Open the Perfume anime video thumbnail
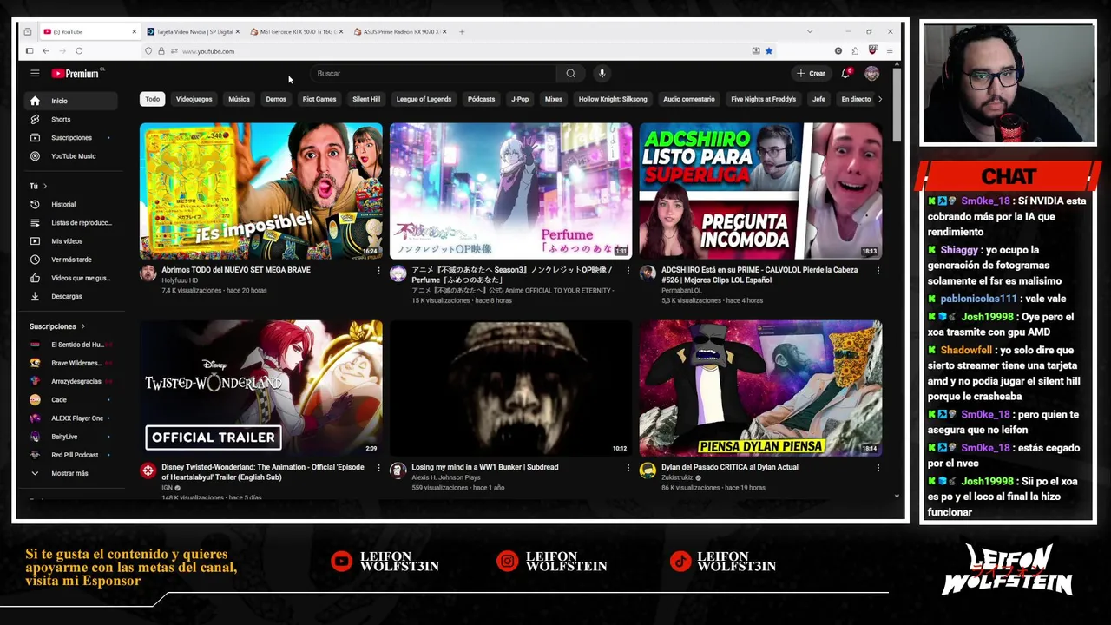 510,191
